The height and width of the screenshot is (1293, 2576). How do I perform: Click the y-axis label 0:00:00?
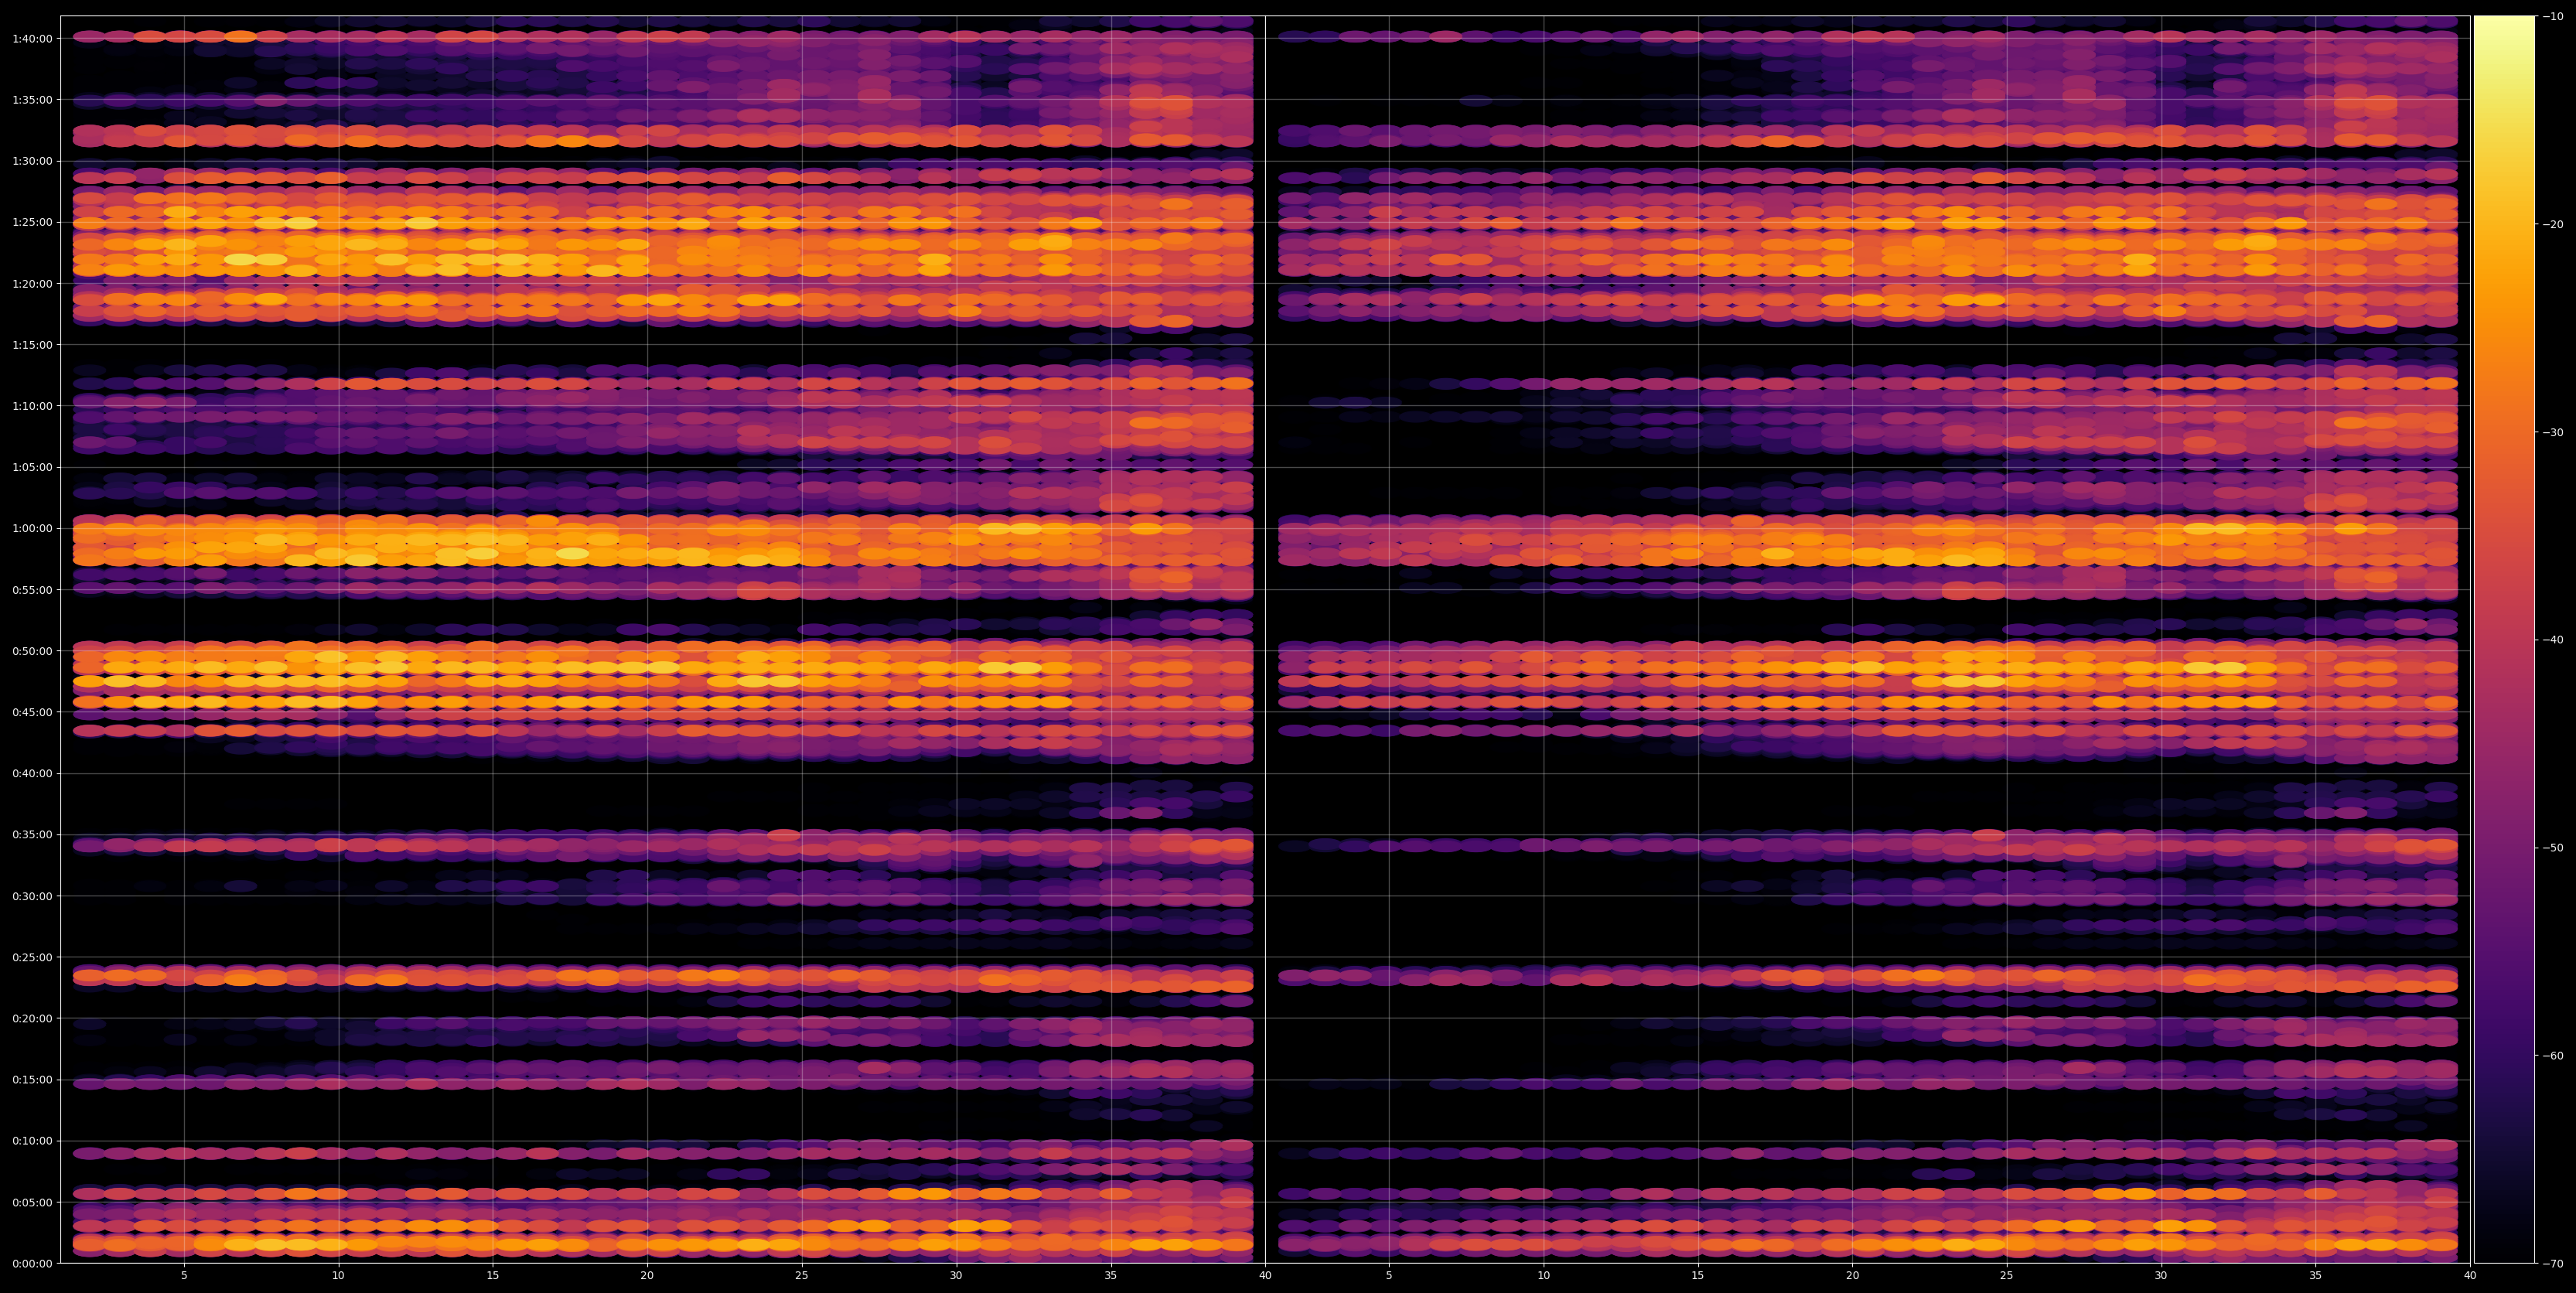[x=32, y=1263]
